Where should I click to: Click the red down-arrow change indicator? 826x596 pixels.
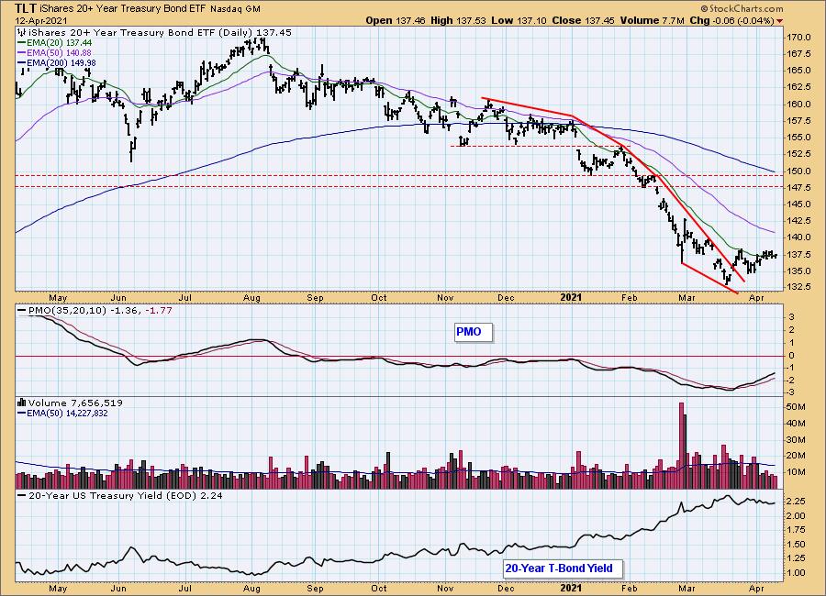point(779,21)
